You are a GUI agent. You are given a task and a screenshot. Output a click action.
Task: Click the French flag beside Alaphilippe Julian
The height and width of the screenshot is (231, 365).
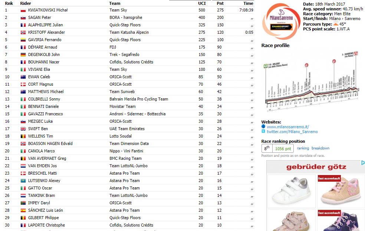(x=23, y=25)
